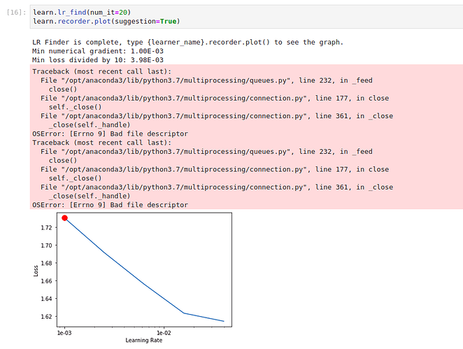
Task: Click the 'Learning Rate' x-axis label
Action: [x=144, y=340]
